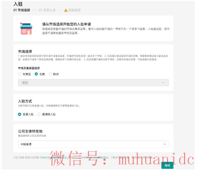Open the 美国 selling country dropdown

coord(93,83)
